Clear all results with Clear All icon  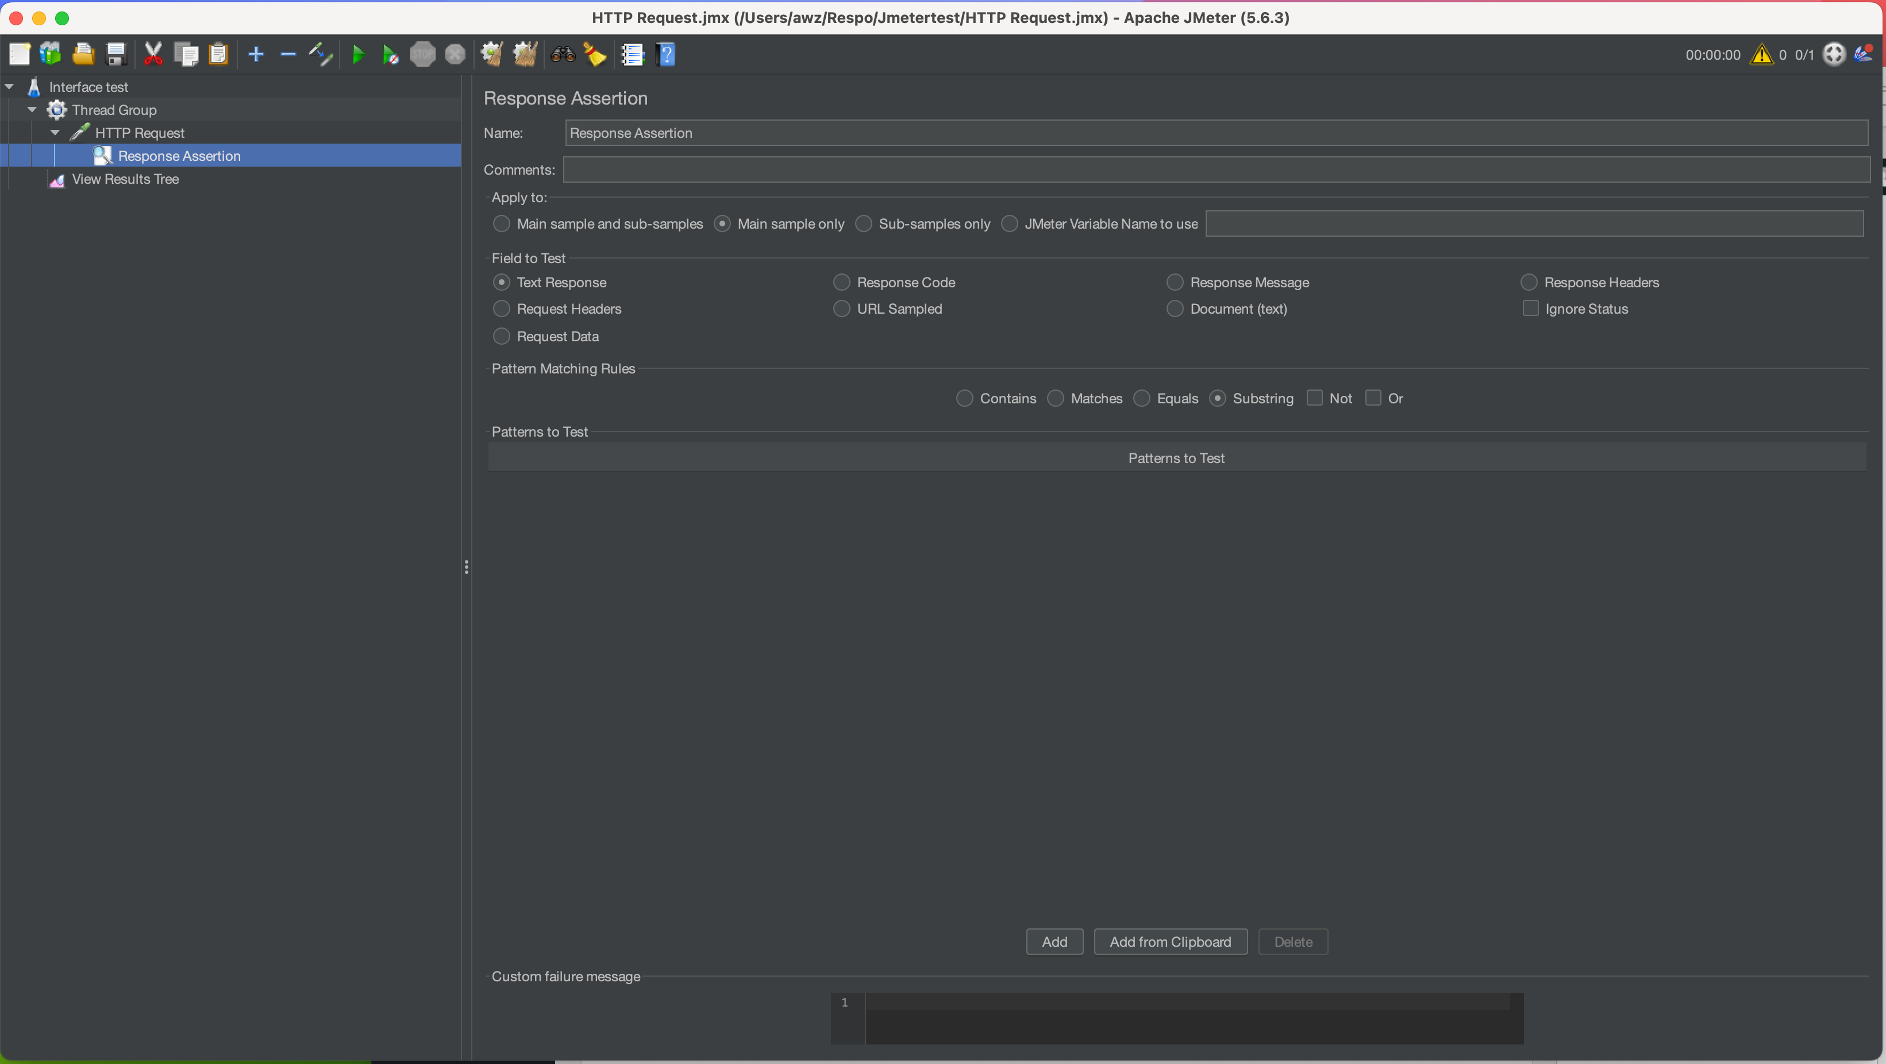(x=524, y=54)
